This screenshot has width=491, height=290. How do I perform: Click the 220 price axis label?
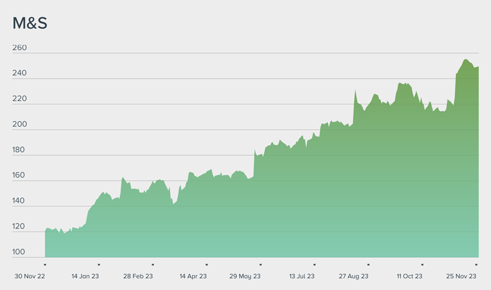coord(19,99)
